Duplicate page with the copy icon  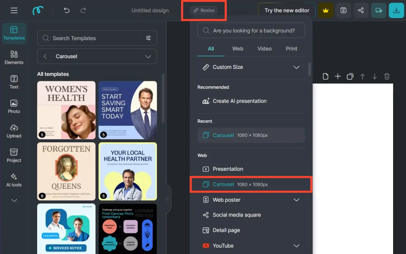[x=350, y=77]
